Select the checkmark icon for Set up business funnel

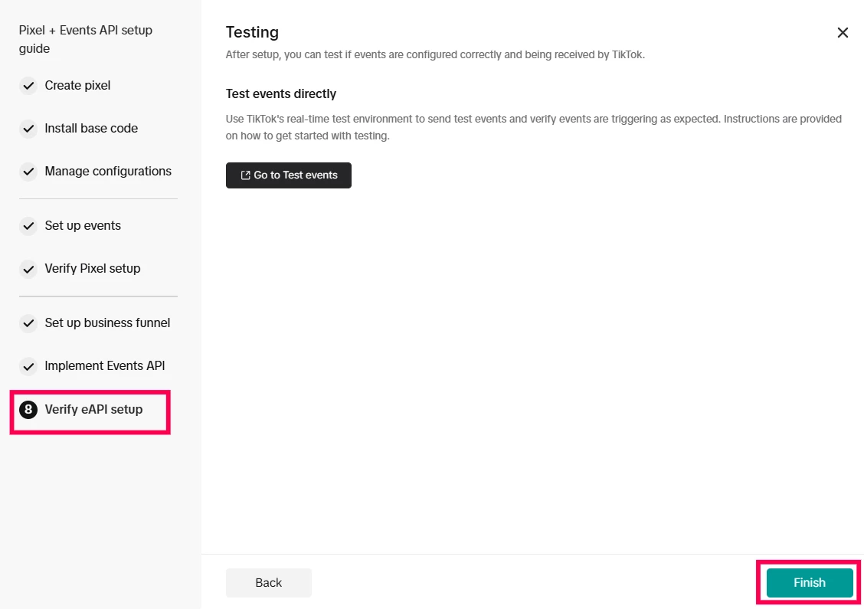(x=28, y=323)
